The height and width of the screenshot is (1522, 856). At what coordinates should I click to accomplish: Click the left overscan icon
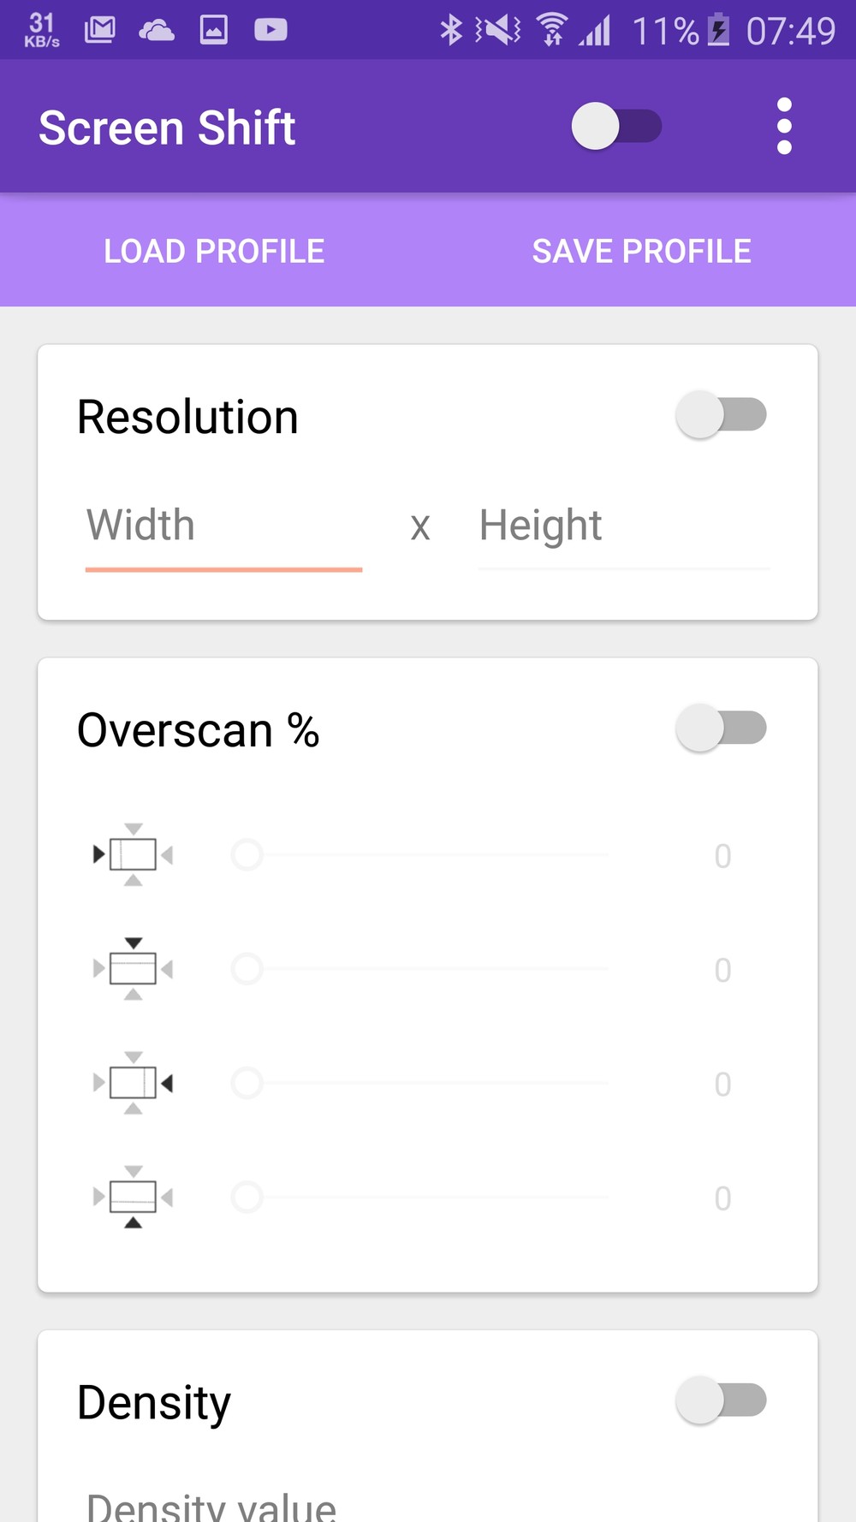pyautogui.click(x=134, y=854)
